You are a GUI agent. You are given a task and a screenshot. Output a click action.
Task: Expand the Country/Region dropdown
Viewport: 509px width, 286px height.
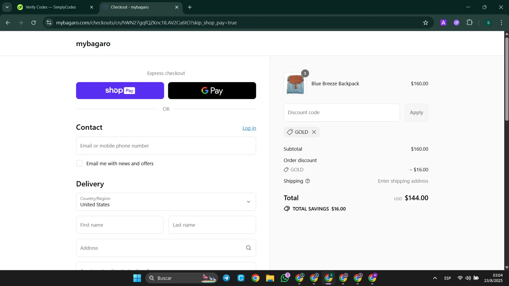tap(166, 202)
